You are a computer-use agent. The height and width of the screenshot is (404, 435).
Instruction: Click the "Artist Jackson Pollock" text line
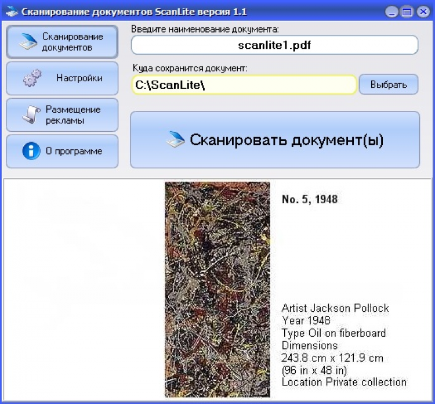pos(335,308)
